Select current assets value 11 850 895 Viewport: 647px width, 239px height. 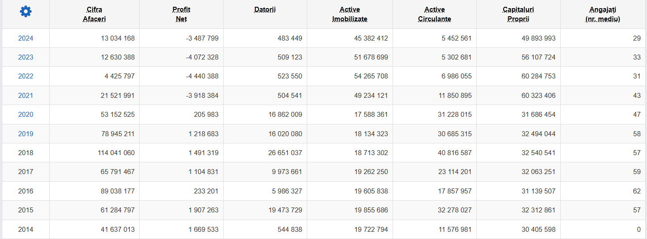tap(455, 96)
